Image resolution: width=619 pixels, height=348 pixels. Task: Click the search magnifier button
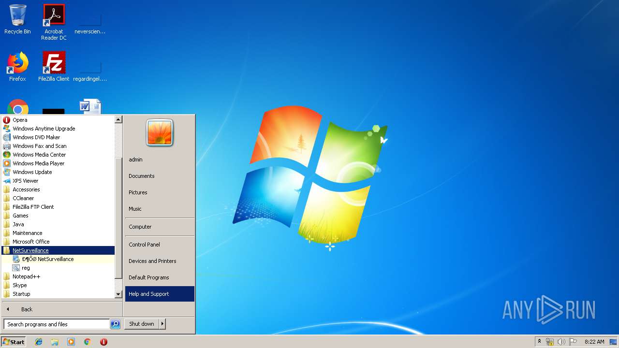pos(115,324)
